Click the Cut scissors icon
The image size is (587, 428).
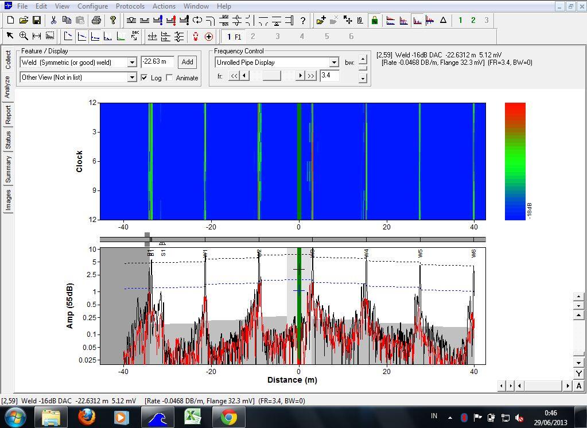point(53,20)
